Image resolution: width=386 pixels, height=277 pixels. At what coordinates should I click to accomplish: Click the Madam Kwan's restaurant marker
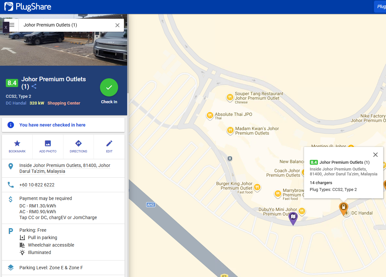tap(230, 130)
